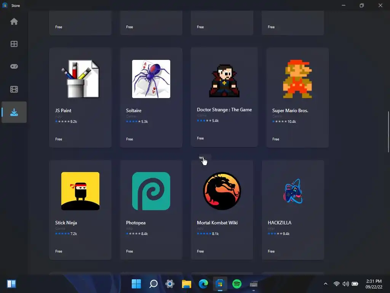Check the battery tray icon
The width and height of the screenshot is (390, 293).
(355, 284)
